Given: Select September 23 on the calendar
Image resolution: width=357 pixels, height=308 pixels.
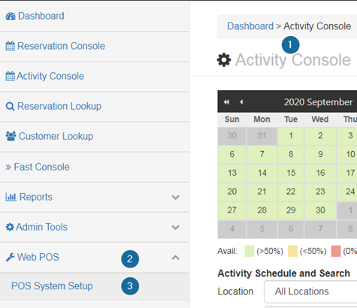Looking at the screenshot, I should coord(320,192).
